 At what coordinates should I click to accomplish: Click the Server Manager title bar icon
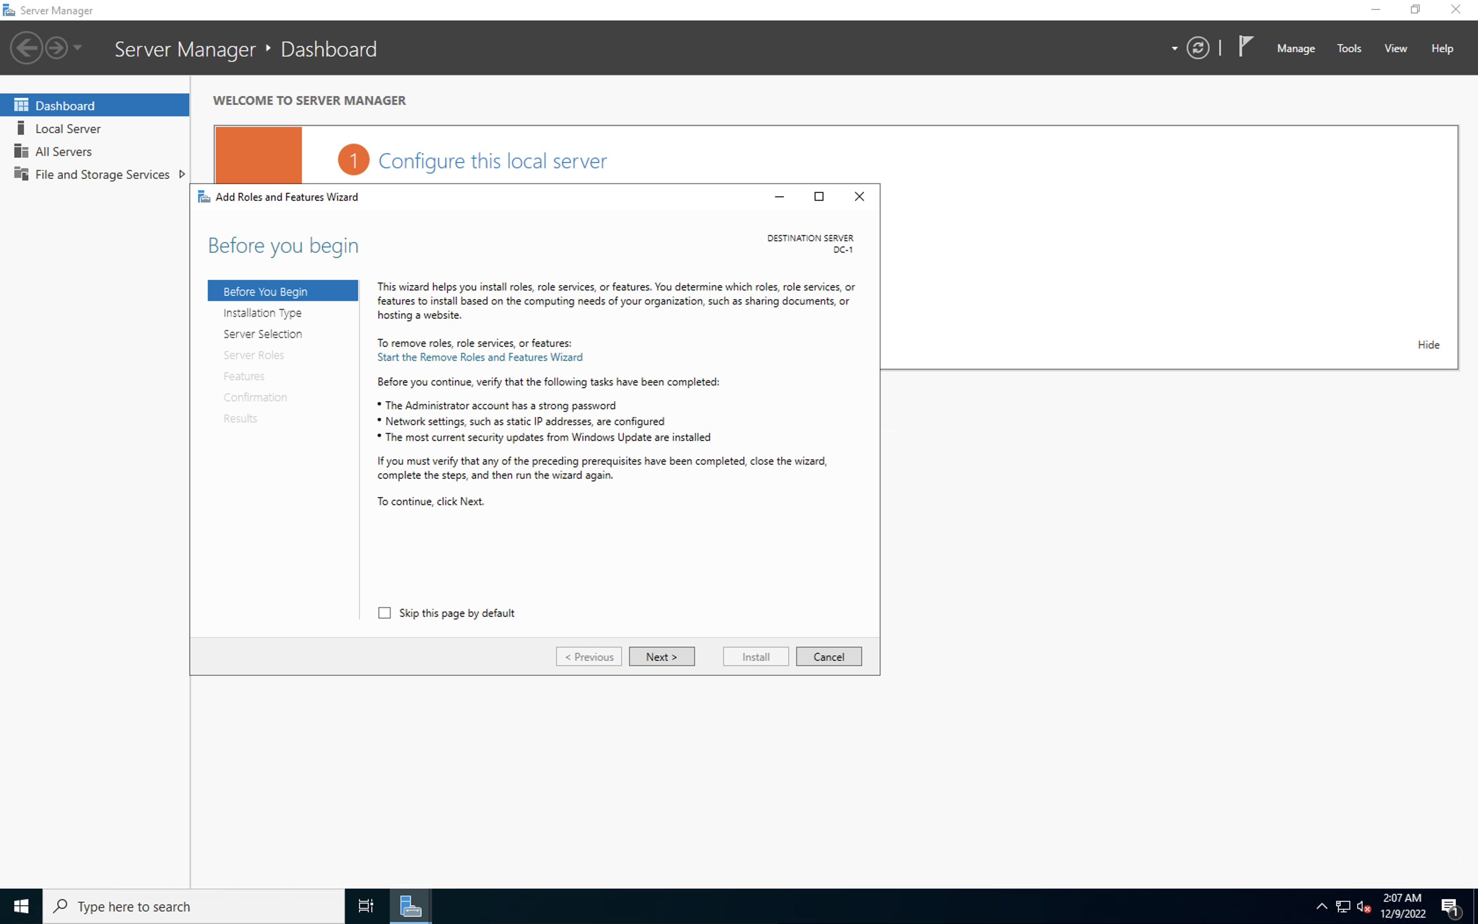click(8, 11)
